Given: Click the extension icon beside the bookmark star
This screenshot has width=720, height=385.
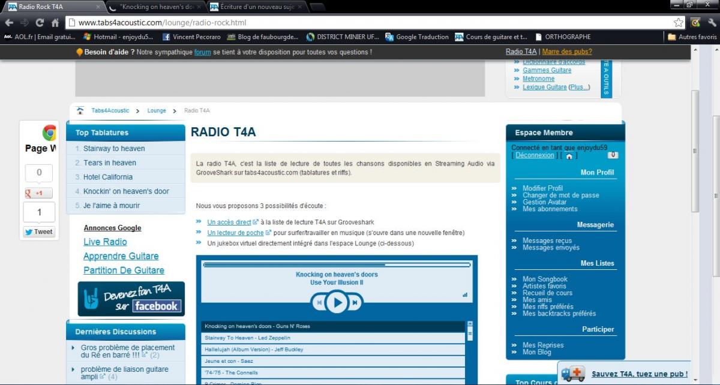Looking at the screenshot, I should click(696, 23).
